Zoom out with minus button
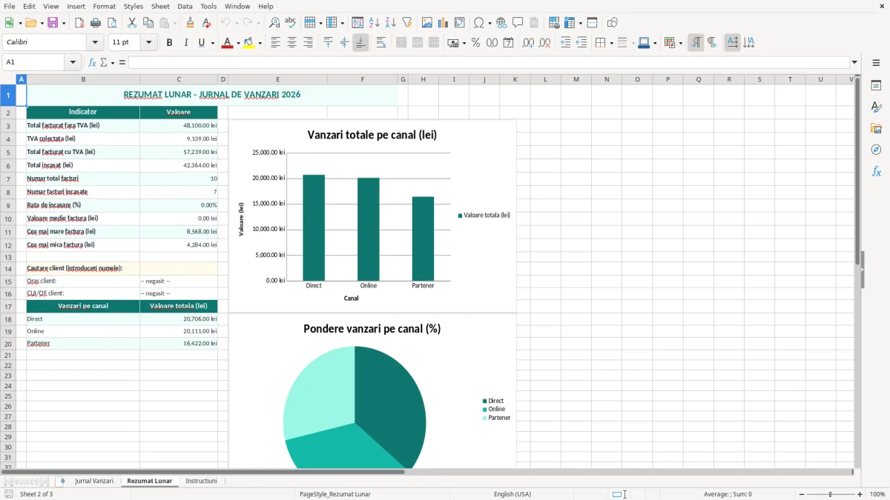The height and width of the screenshot is (500, 890). pos(801,494)
